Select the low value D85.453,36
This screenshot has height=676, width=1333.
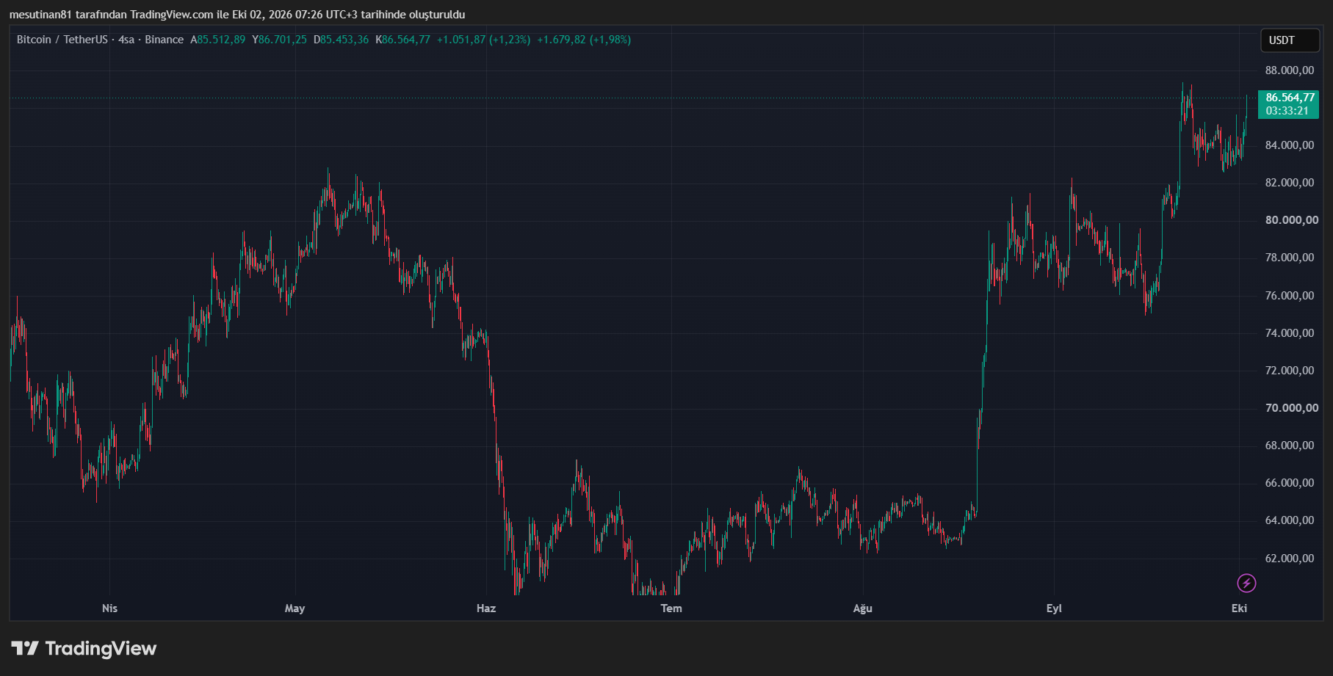tap(342, 40)
